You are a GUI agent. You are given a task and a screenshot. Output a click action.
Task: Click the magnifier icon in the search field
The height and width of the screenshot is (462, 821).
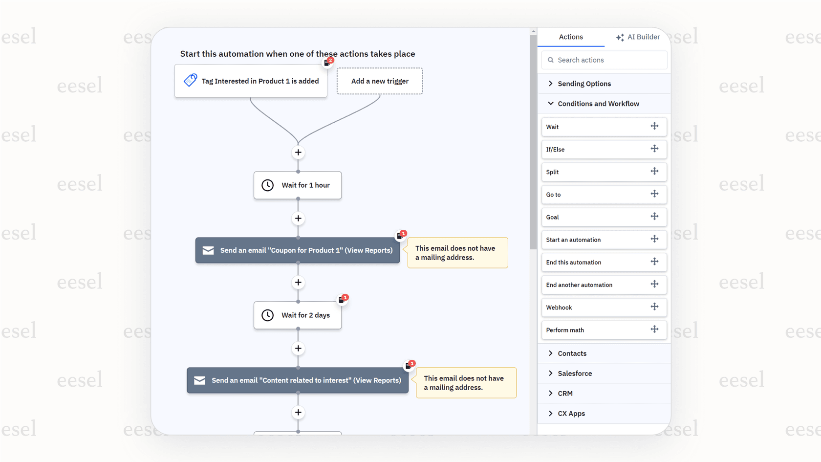(x=550, y=60)
